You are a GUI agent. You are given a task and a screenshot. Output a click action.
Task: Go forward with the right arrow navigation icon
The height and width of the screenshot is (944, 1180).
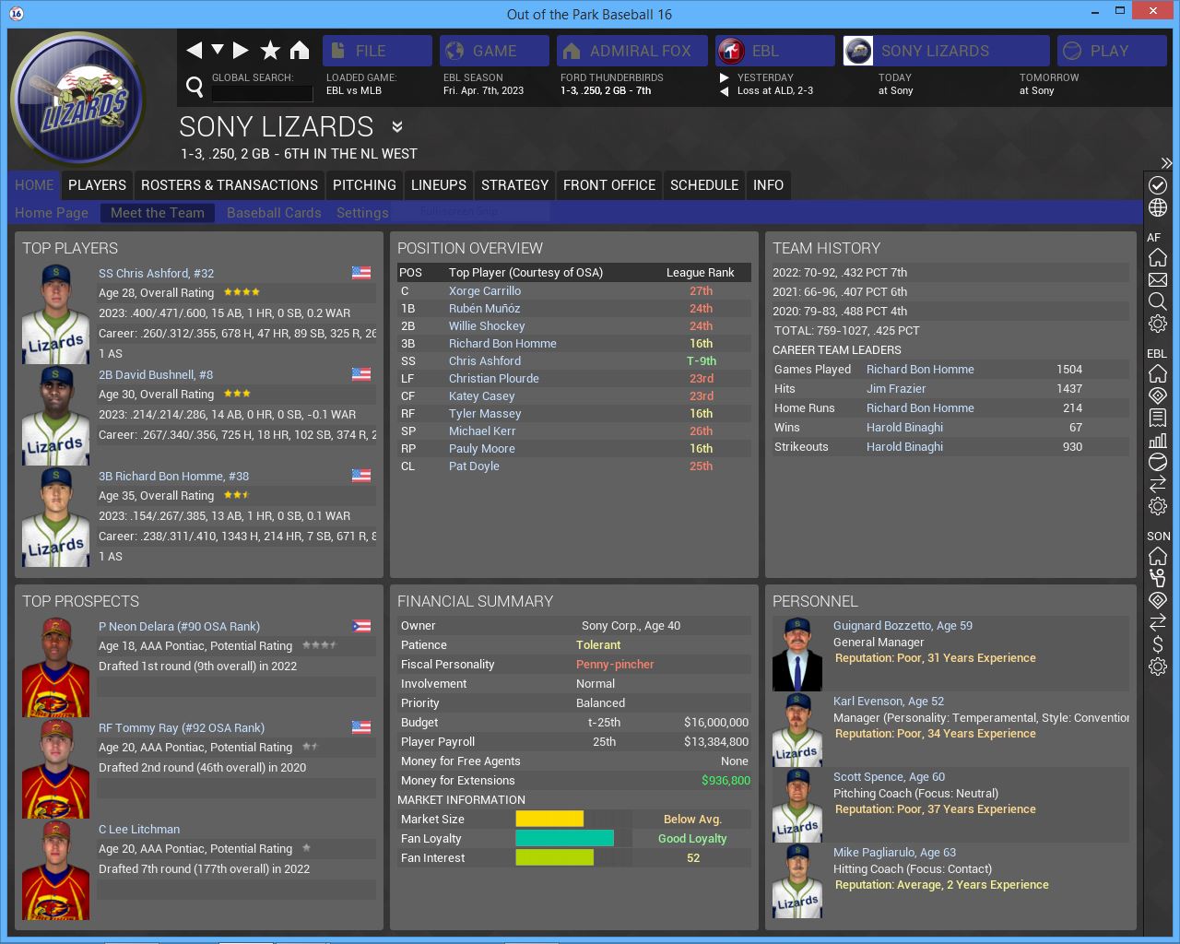coord(241,51)
